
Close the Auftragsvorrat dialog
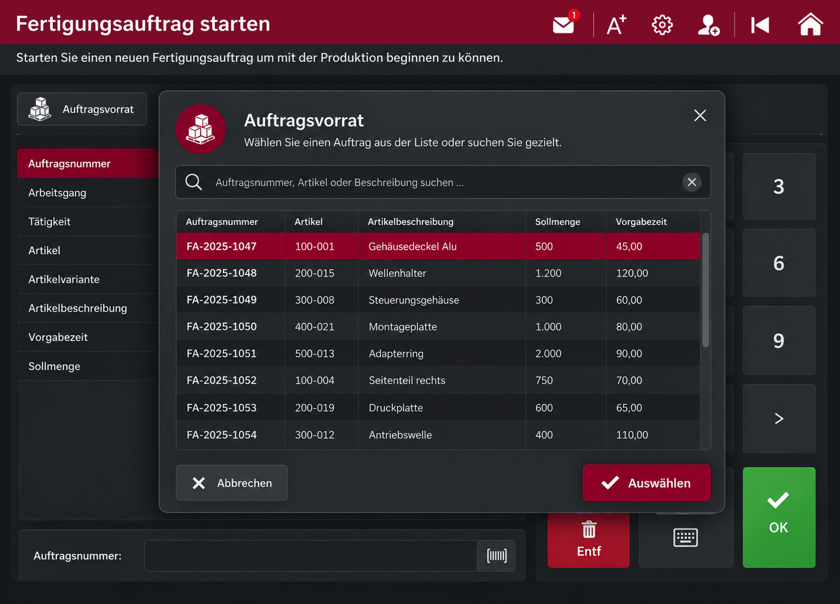coord(700,116)
